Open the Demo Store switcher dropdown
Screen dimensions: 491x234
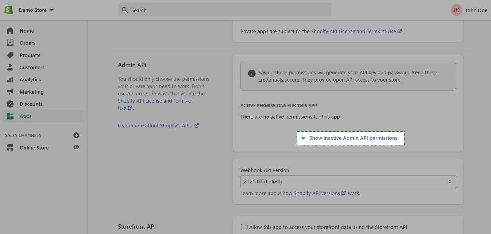36,10
